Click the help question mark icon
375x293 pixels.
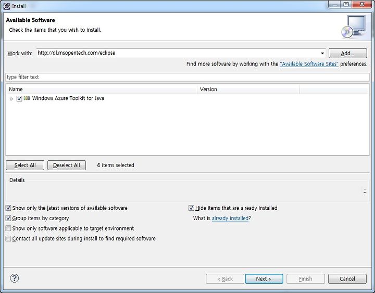tap(15, 278)
